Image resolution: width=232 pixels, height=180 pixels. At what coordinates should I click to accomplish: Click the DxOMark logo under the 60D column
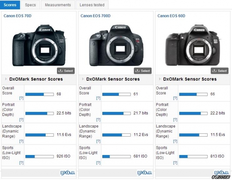tap(221, 172)
